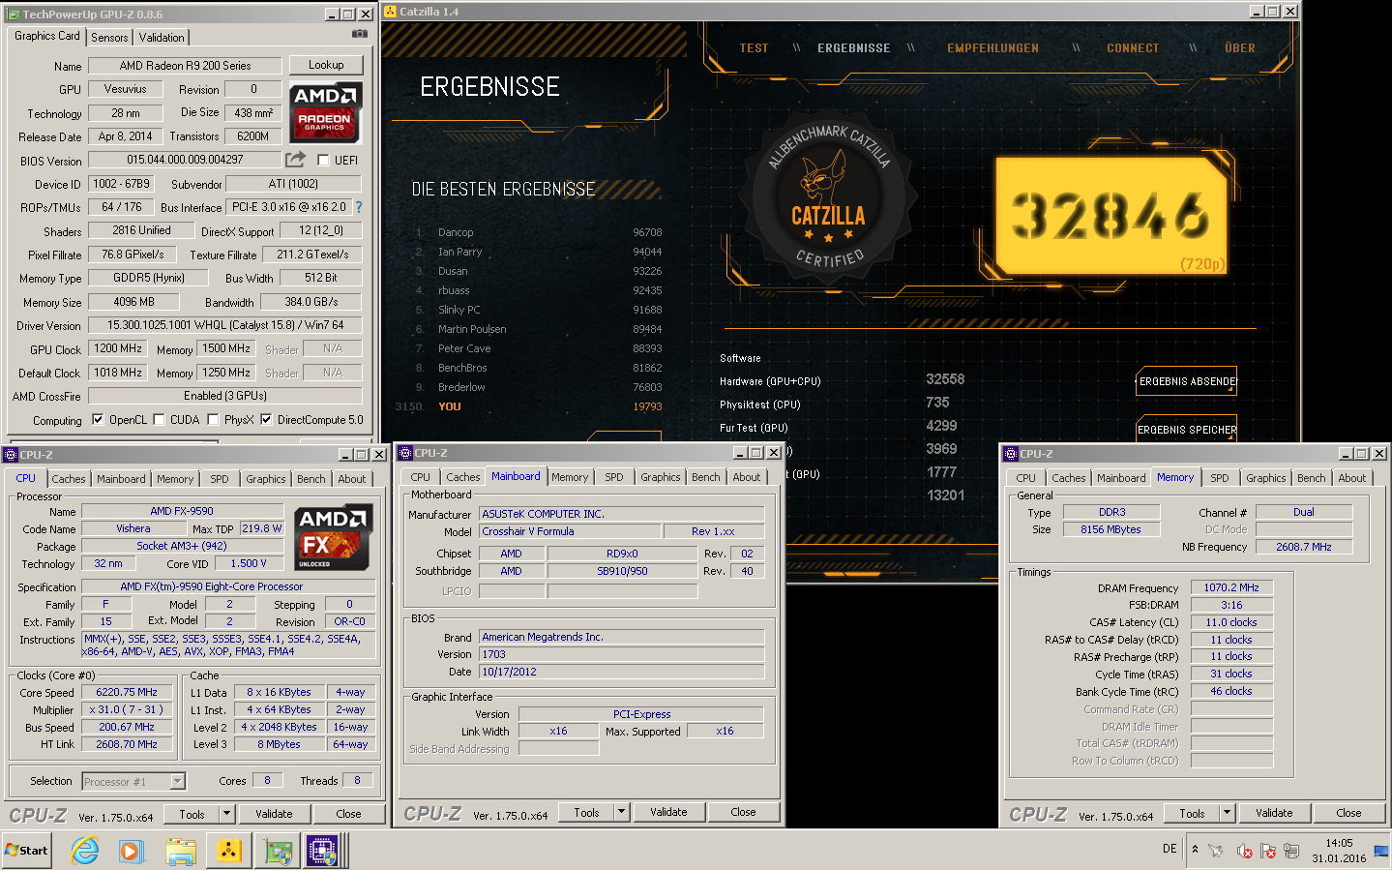Click the YOU leaderboard entry with 19793
This screenshot has height=870, width=1392.
pyautogui.click(x=529, y=406)
